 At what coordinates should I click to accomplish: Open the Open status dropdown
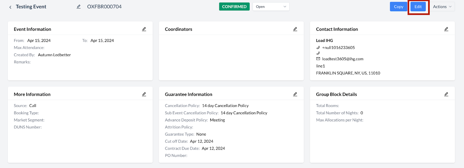[x=271, y=7]
